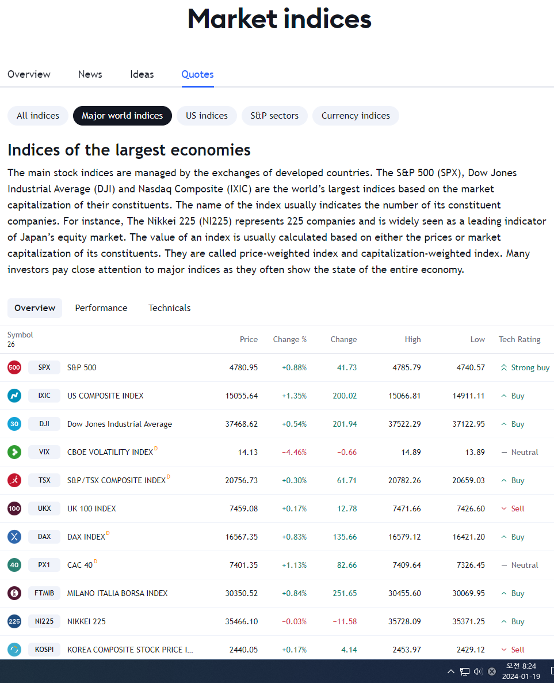Click the Sell arrow icon in UKX row

[504, 509]
